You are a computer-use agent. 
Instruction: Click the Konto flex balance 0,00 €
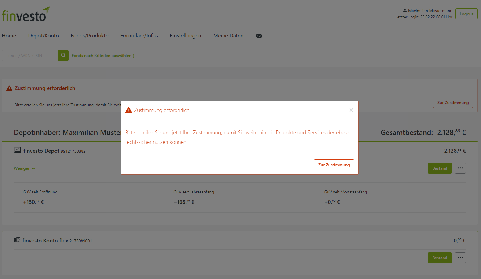click(x=460, y=240)
